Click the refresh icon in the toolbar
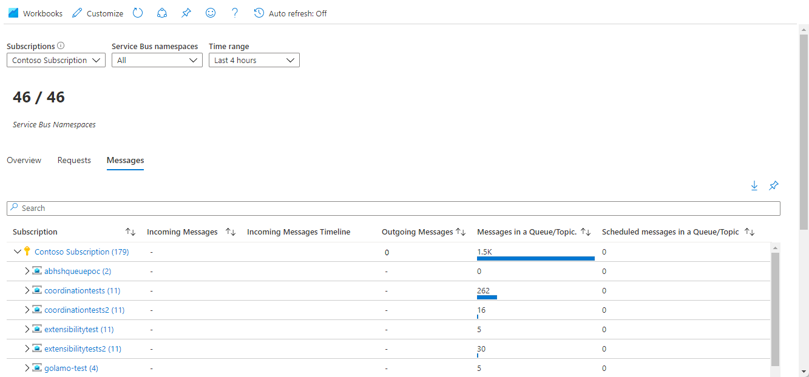The width and height of the screenshot is (809, 377). (x=138, y=13)
